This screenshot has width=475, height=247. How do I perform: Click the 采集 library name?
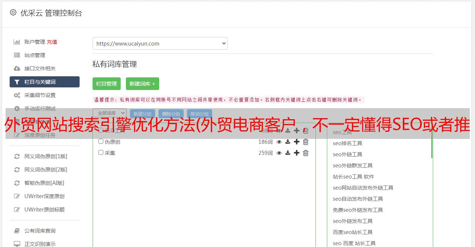tap(110, 153)
